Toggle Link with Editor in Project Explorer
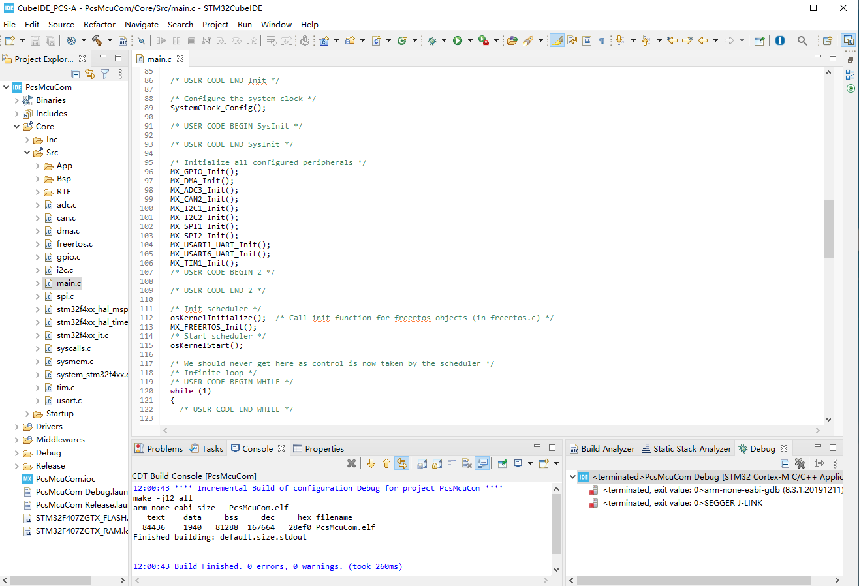The width and height of the screenshot is (859, 586). coord(90,74)
